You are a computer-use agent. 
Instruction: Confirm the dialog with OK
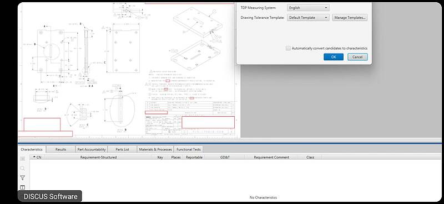click(x=334, y=57)
